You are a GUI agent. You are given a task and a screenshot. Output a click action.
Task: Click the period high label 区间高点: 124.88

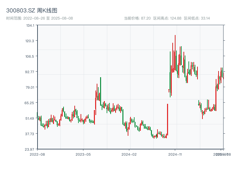(167, 18)
